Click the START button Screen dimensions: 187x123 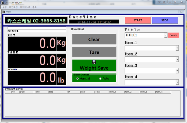click(138, 20)
